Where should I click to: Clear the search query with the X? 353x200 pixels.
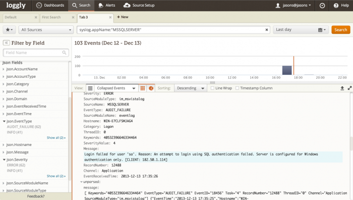pyautogui.click(x=267, y=30)
